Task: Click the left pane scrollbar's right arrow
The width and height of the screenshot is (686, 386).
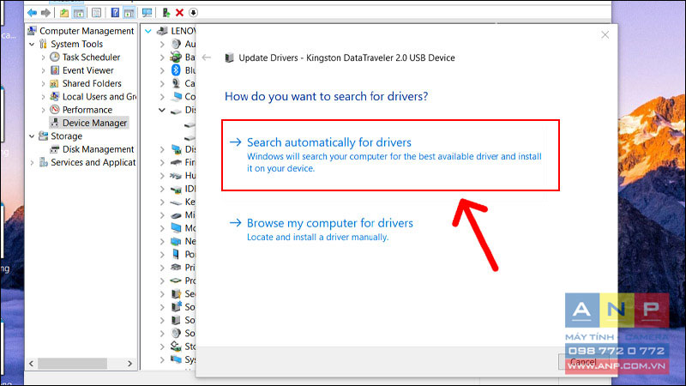Action: coord(129,363)
